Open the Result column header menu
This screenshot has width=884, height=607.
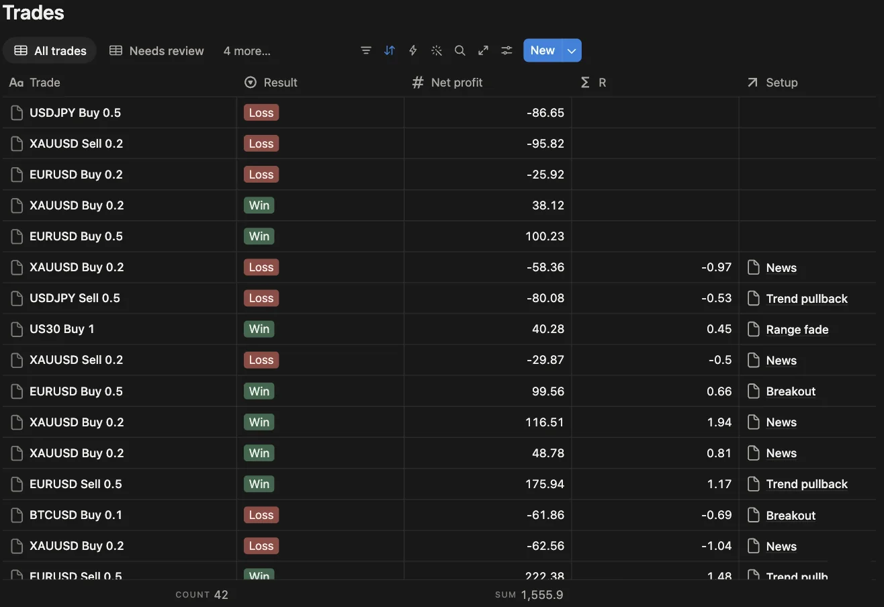click(320, 83)
